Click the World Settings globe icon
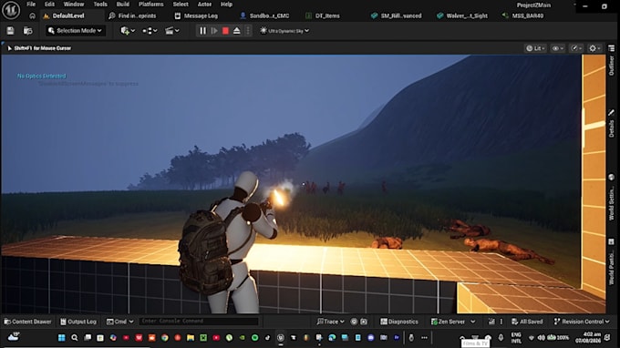This screenshot has height=348, width=620. (x=611, y=178)
